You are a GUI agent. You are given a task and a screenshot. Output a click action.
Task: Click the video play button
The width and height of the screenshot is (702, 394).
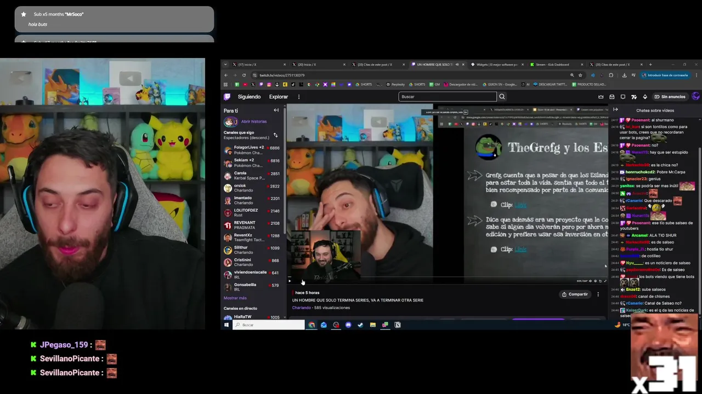point(290,281)
